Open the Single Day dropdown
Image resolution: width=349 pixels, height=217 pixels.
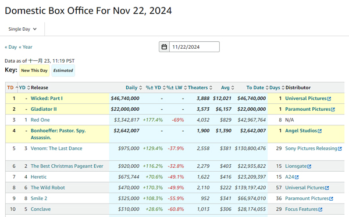tap(22, 29)
